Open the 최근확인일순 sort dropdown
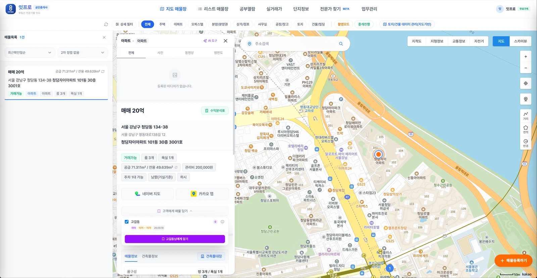The height and width of the screenshot is (278, 537). [x=30, y=52]
